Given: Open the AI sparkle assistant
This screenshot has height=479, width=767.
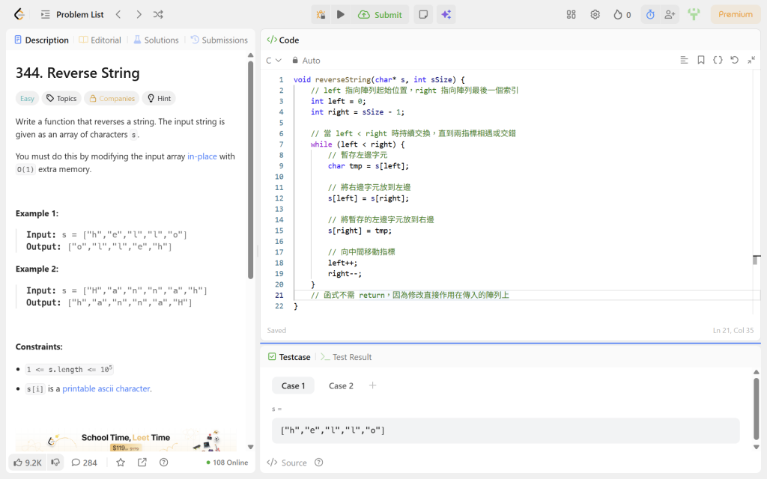Looking at the screenshot, I should (x=446, y=15).
